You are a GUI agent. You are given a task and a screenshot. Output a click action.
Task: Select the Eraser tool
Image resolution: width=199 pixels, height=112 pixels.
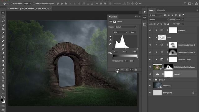pyautogui.click(x=3, y=53)
